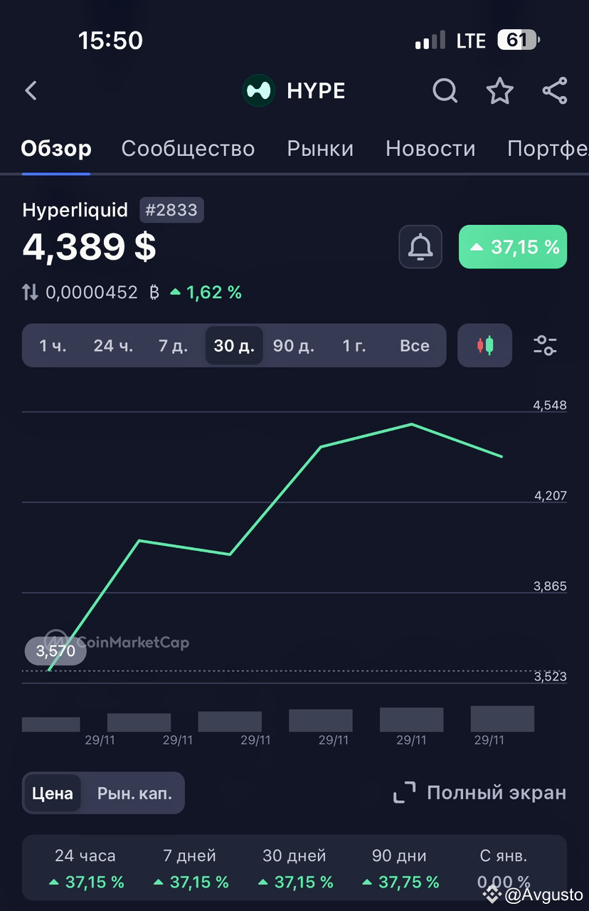Toggle chart view back to Цена
The height and width of the screenshot is (911, 589).
53,793
